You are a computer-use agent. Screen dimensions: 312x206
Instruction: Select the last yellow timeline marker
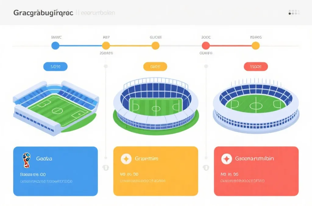click(x=256, y=46)
